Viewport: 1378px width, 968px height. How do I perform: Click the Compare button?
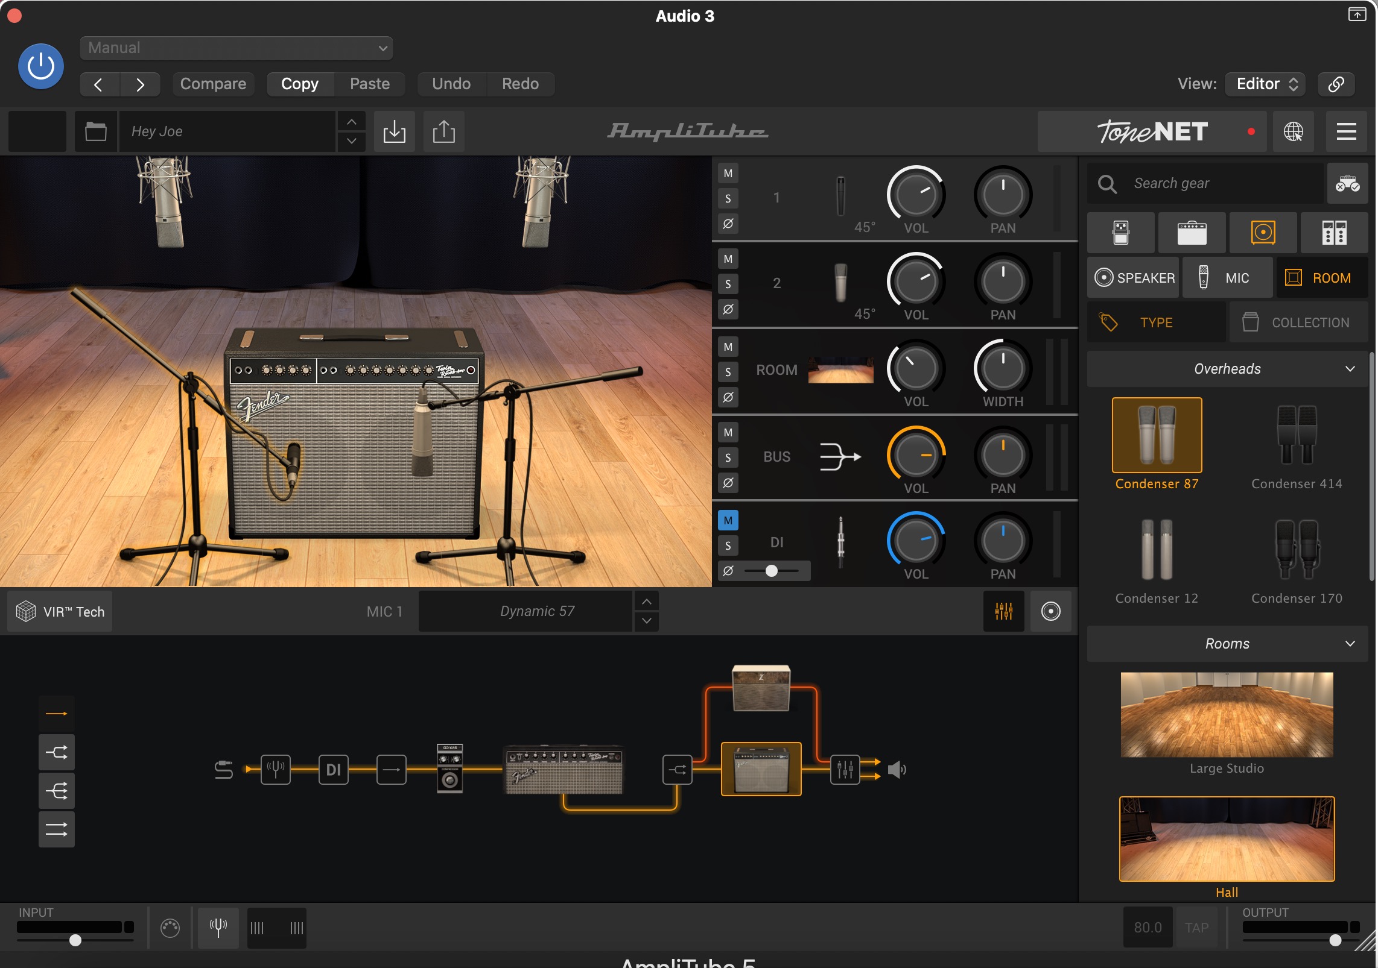(x=213, y=84)
